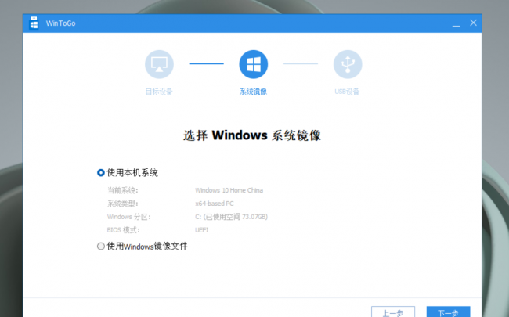
Task: Click the C: 已使用空间 73.07GB text
Action: tap(231, 217)
